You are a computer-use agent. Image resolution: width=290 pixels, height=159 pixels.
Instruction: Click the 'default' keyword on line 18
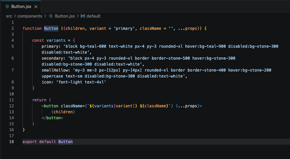tap(48, 142)
